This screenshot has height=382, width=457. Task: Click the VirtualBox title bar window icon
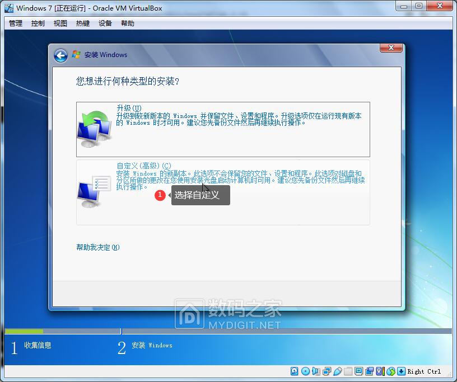(x=9, y=8)
